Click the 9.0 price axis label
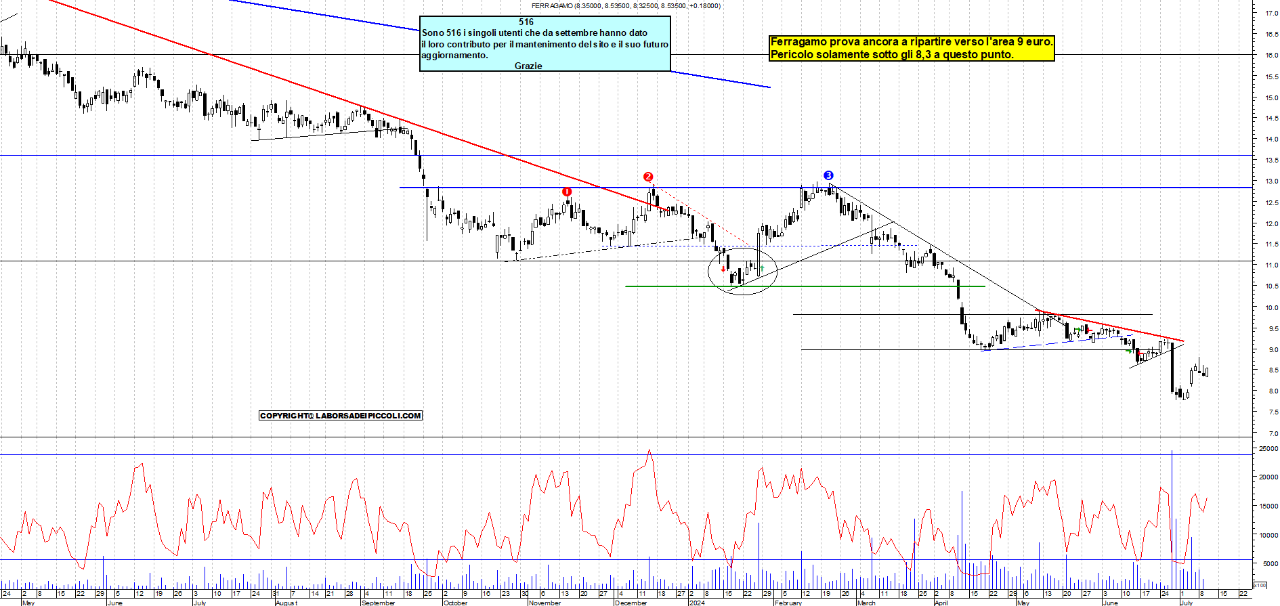The width and height of the screenshot is (1280, 606). click(x=1271, y=350)
